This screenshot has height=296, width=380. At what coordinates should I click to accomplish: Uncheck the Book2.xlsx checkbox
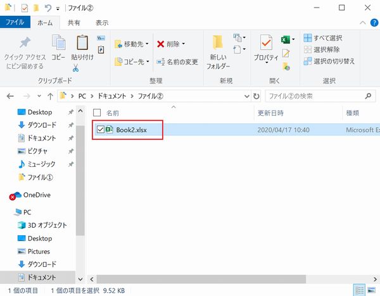[x=100, y=130]
